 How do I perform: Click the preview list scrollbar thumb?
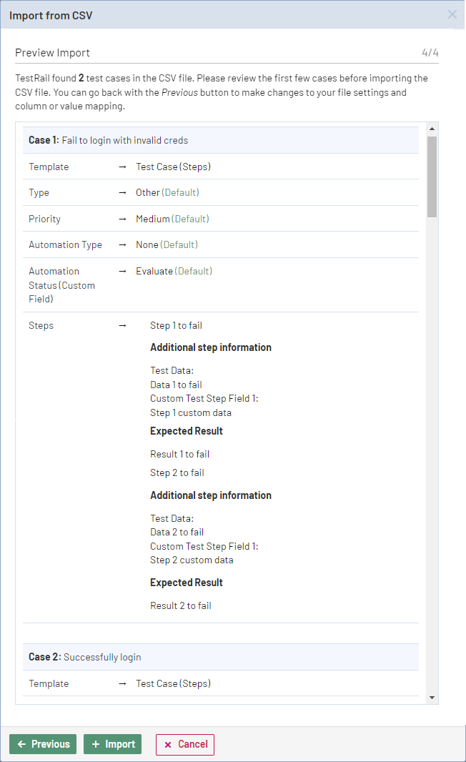[432, 176]
